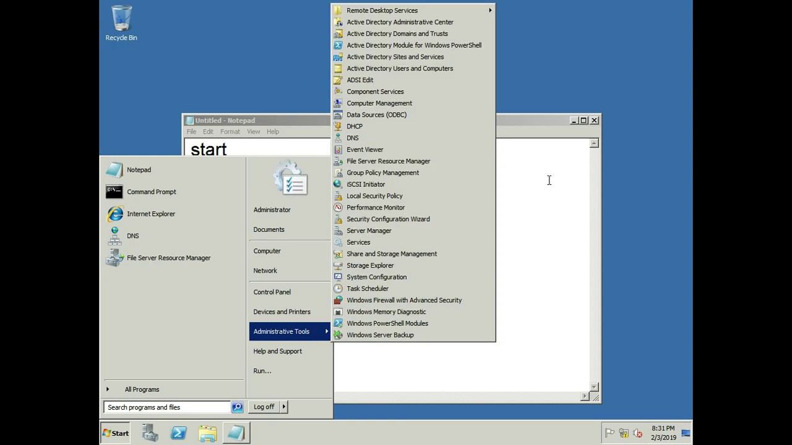This screenshot has width=792, height=445.
Task: Click the search magnifier icon
Action: pos(237,407)
